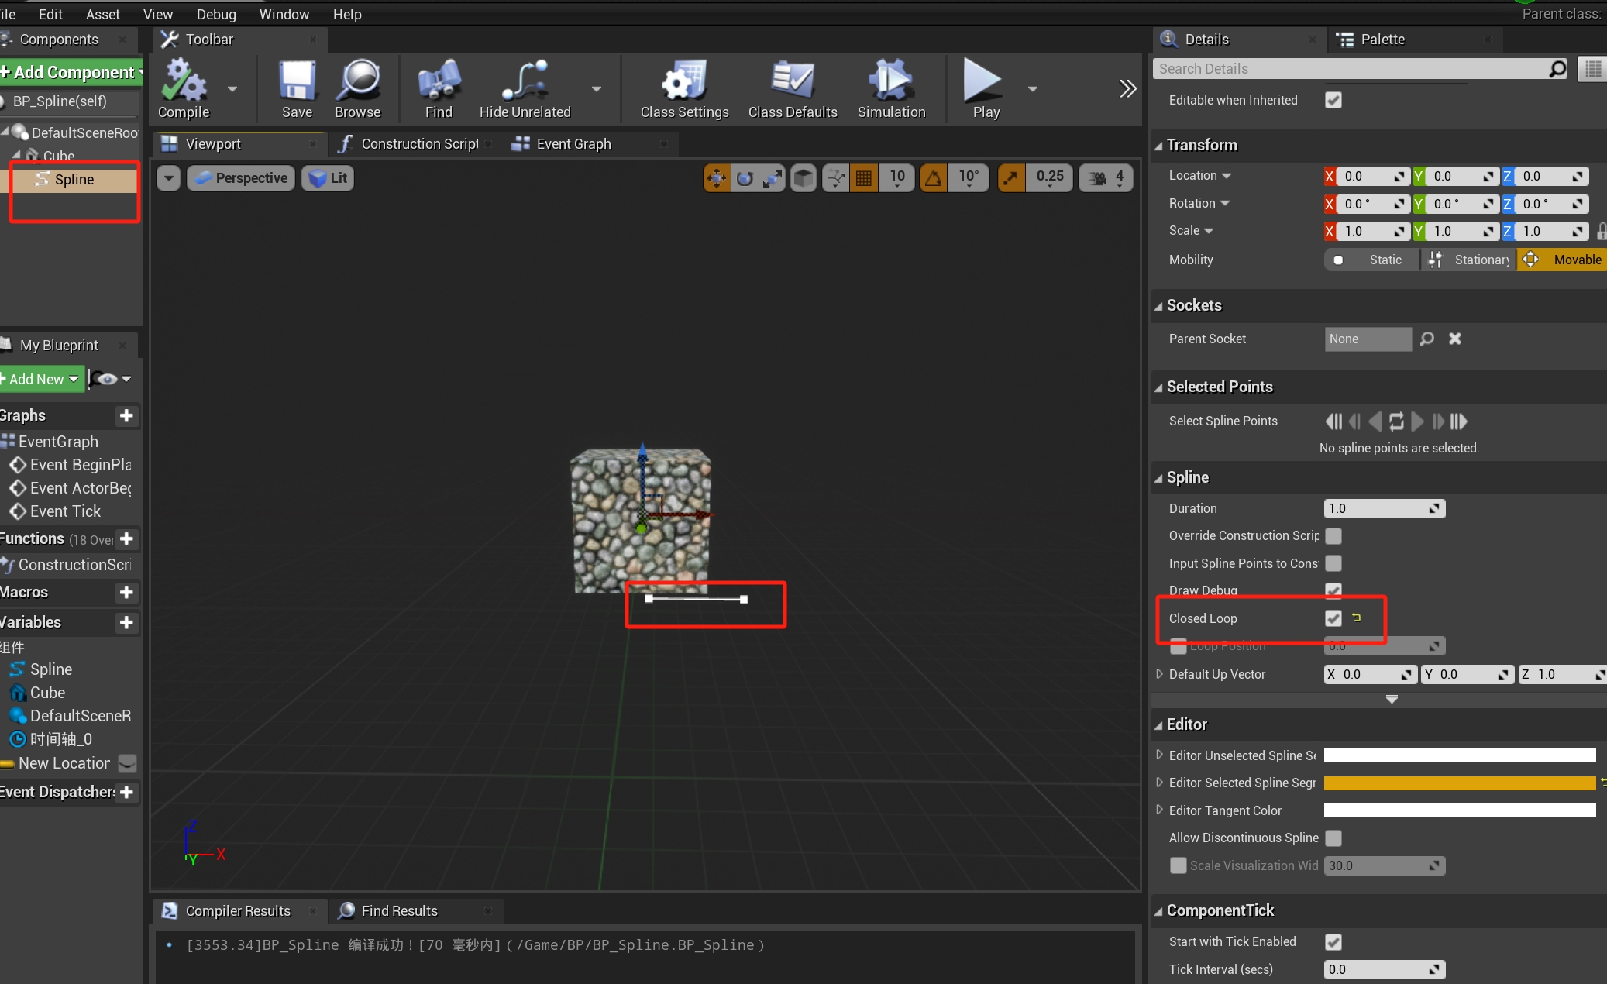
Task: Click the Find binoculars icon
Action: click(439, 81)
